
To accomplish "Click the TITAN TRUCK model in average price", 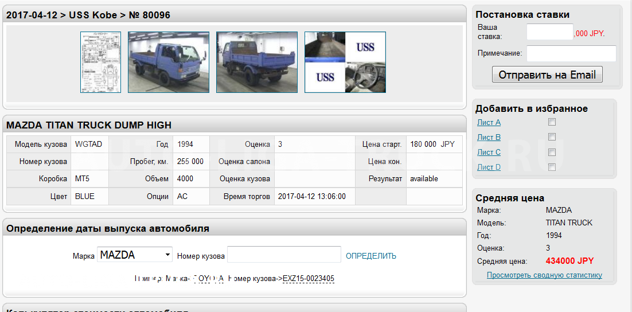I will [569, 223].
